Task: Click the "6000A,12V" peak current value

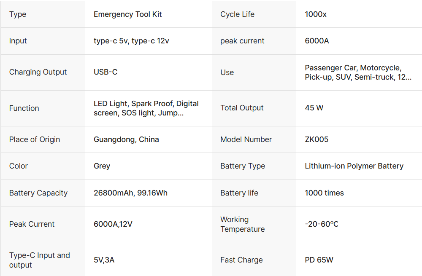Action: [x=113, y=224]
